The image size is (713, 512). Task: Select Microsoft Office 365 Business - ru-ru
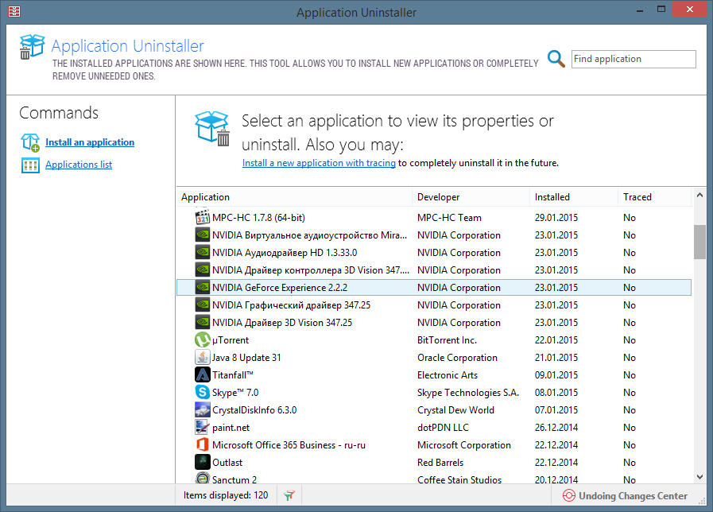(434, 444)
